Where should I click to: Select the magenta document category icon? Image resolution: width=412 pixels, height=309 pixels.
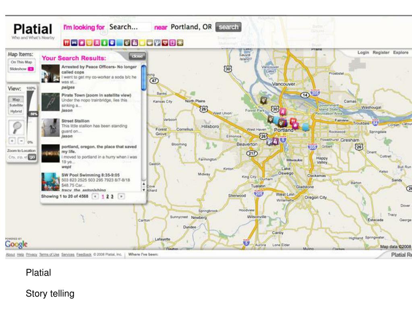click(173, 43)
